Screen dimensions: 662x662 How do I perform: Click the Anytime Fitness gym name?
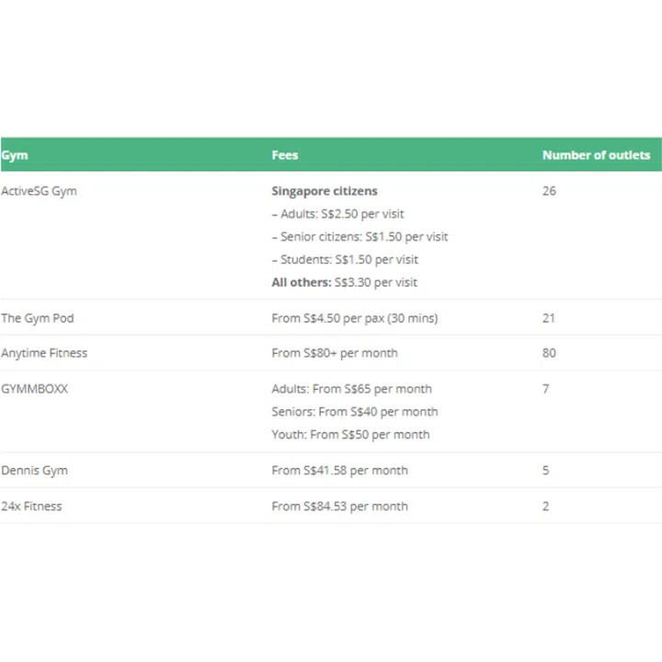44,353
